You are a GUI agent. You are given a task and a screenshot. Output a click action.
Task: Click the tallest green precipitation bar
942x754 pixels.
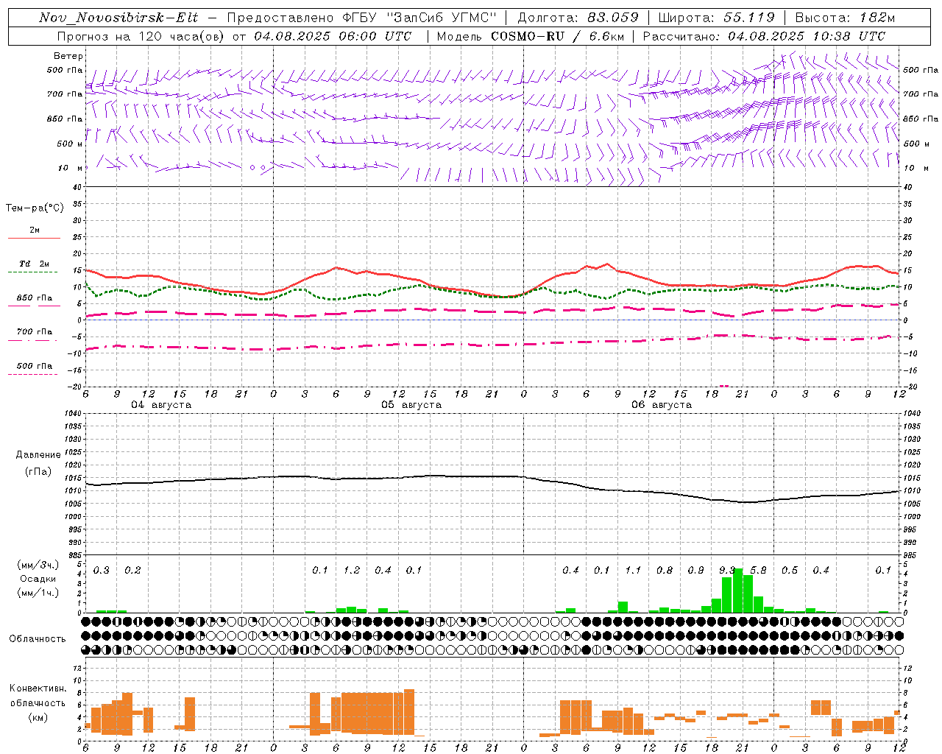[737, 591]
